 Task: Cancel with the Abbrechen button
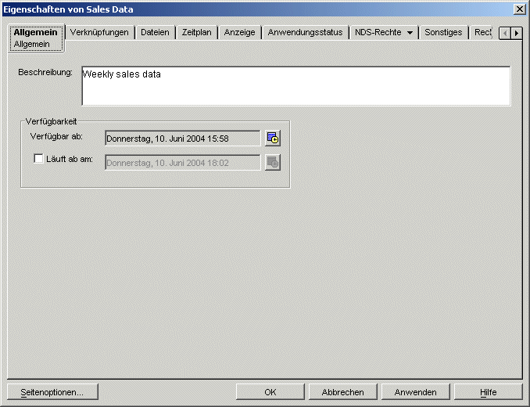[342, 392]
